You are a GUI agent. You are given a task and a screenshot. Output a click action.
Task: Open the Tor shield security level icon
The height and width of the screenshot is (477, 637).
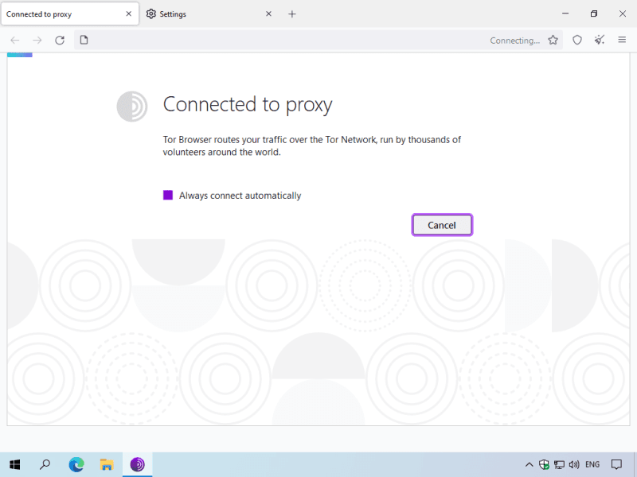coord(577,41)
